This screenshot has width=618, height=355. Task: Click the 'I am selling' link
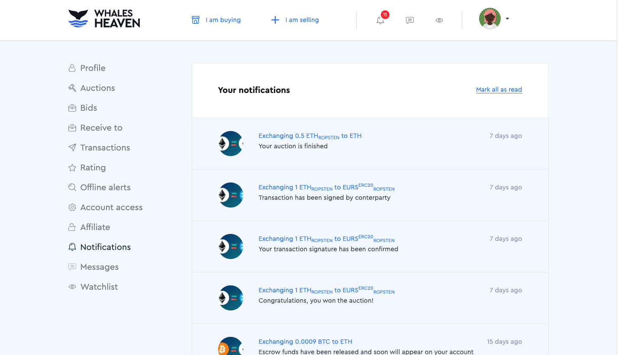pyautogui.click(x=302, y=20)
